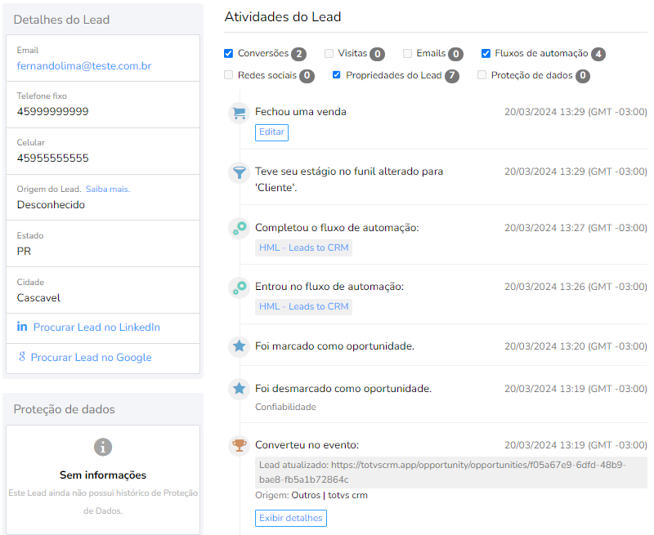
Task: Open fernandolima@teste.com.br email link
Action: point(84,66)
